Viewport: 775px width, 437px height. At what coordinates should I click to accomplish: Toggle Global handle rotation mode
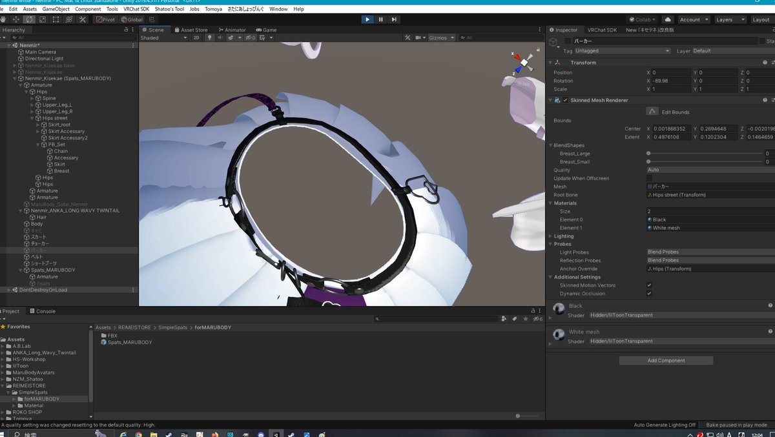[x=132, y=19]
